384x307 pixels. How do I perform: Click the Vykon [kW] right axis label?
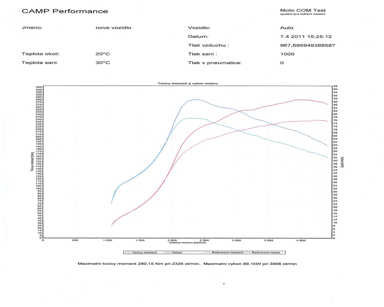(x=342, y=162)
